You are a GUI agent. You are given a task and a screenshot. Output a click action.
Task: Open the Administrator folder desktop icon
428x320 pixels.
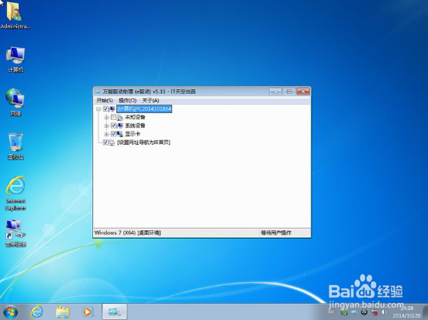coord(15,15)
